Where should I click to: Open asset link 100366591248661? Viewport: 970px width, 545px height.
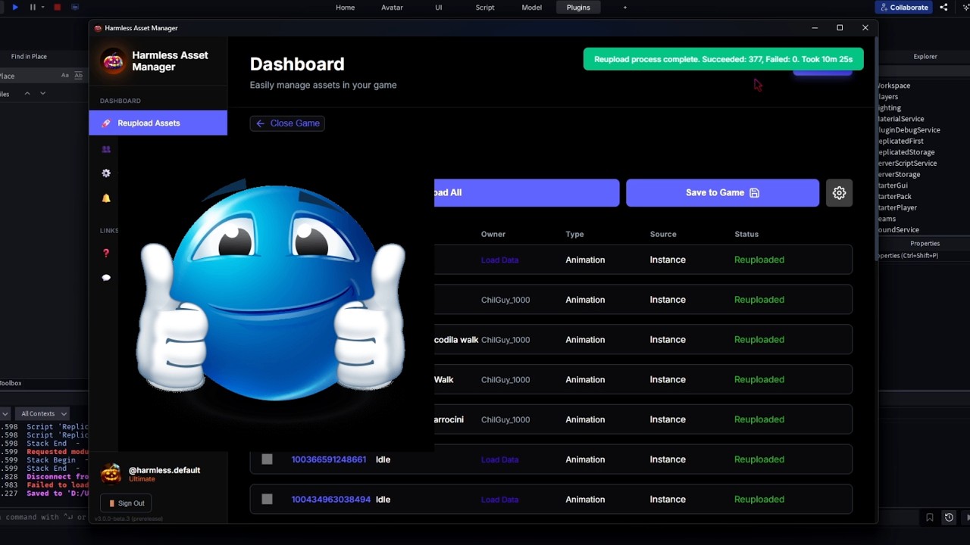tap(329, 459)
